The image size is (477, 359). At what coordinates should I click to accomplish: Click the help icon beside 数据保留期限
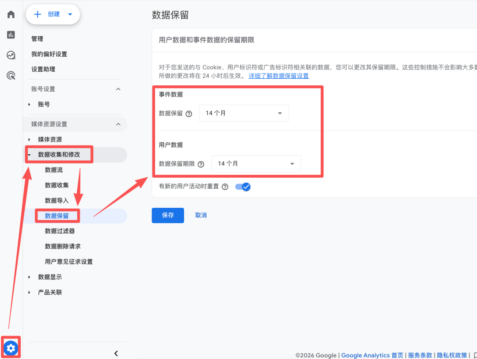(201, 164)
